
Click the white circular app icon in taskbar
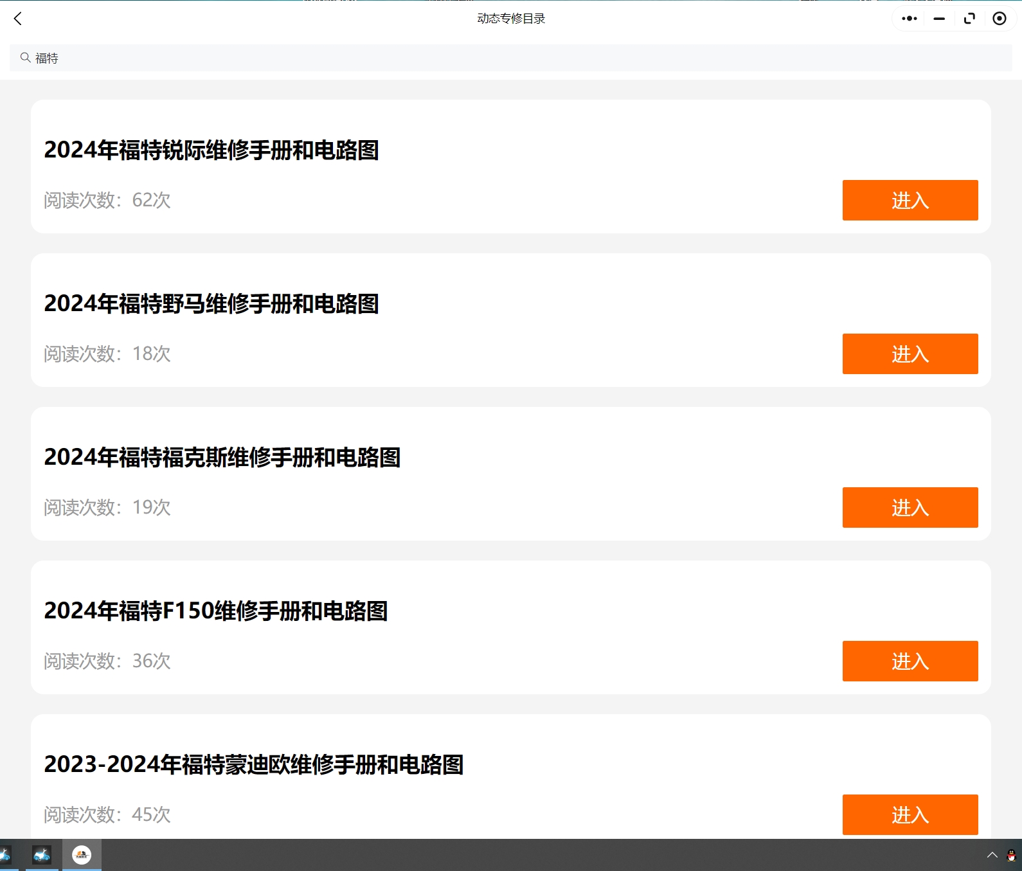click(x=82, y=855)
